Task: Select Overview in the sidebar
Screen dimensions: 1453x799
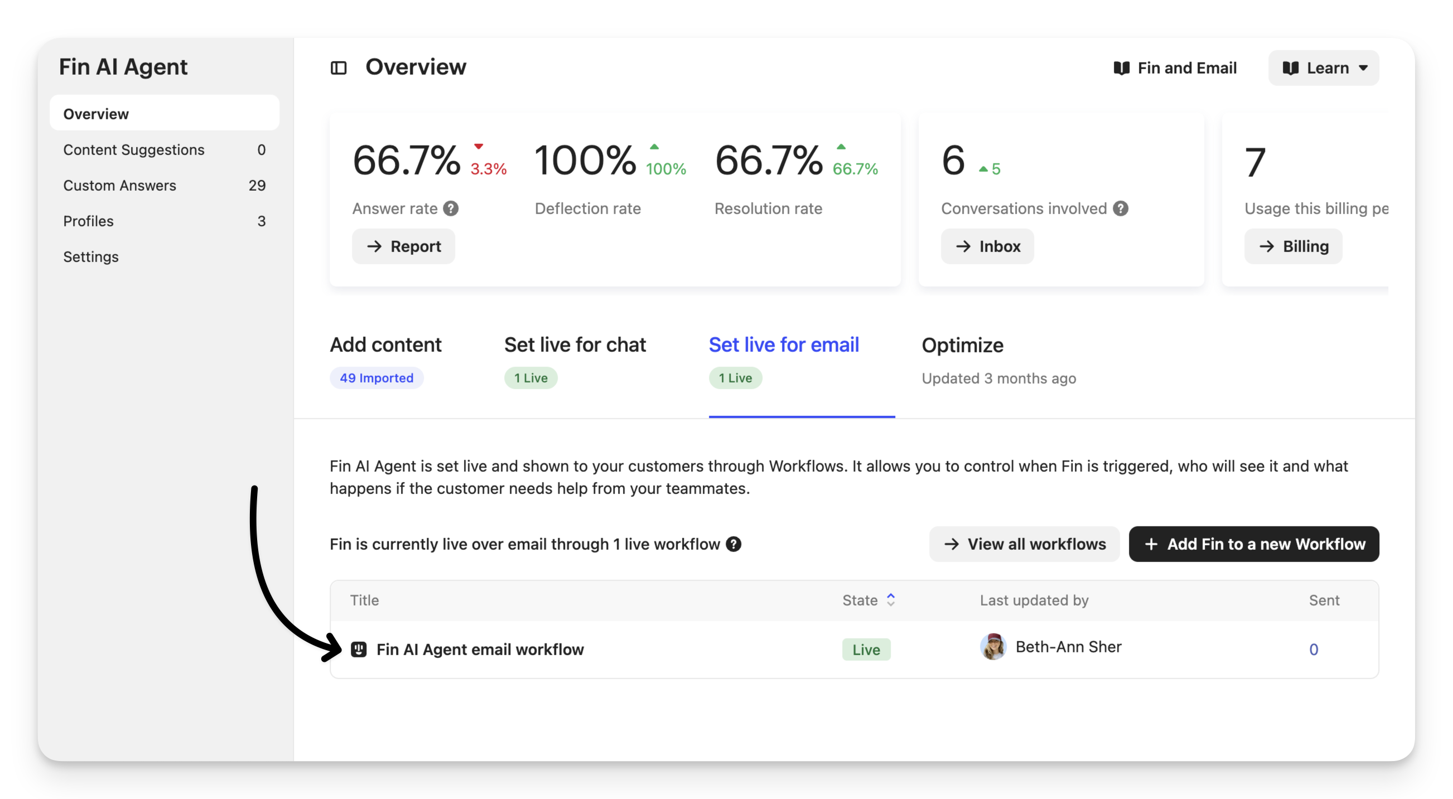Action: click(x=164, y=114)
